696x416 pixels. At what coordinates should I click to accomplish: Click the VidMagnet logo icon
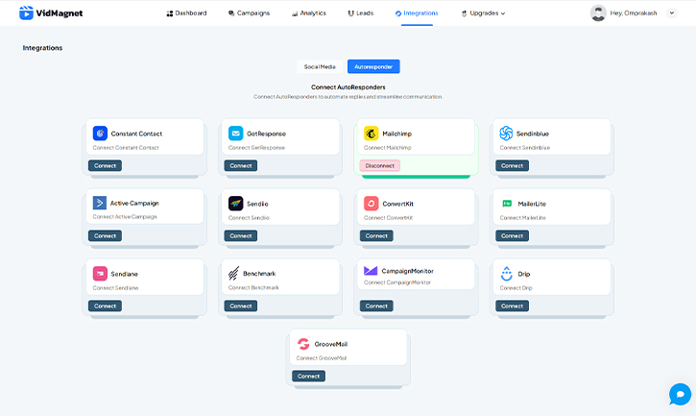click(x=26, y=12)
